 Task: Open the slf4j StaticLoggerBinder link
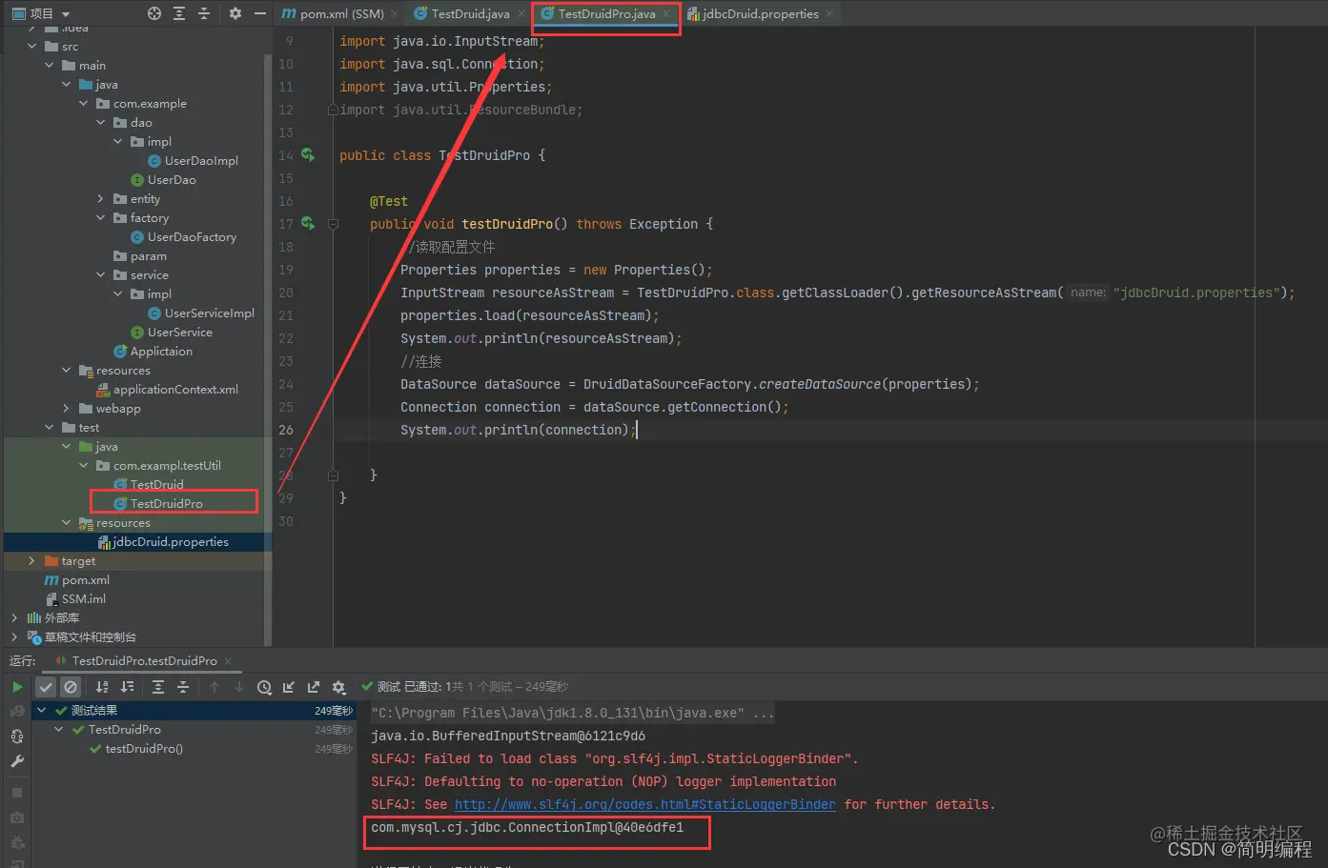[x=645, y=804]
